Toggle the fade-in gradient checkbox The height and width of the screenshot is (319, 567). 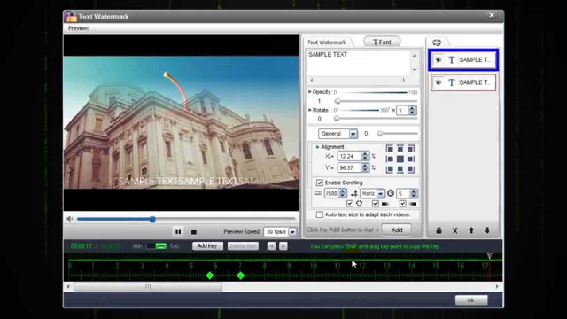click(376, 203)
